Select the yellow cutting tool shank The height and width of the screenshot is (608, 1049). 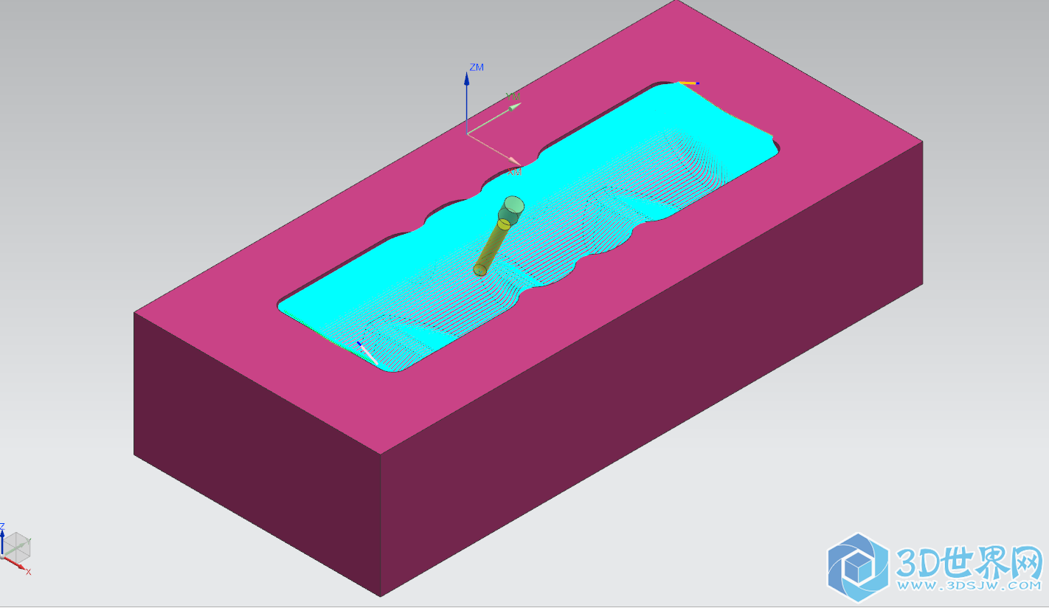(x=491, y=249)
